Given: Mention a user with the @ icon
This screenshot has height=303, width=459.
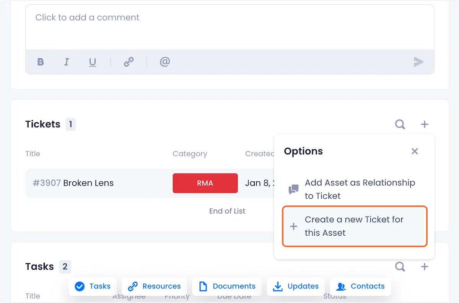Looking at the screenshot, I should point(165,62).
